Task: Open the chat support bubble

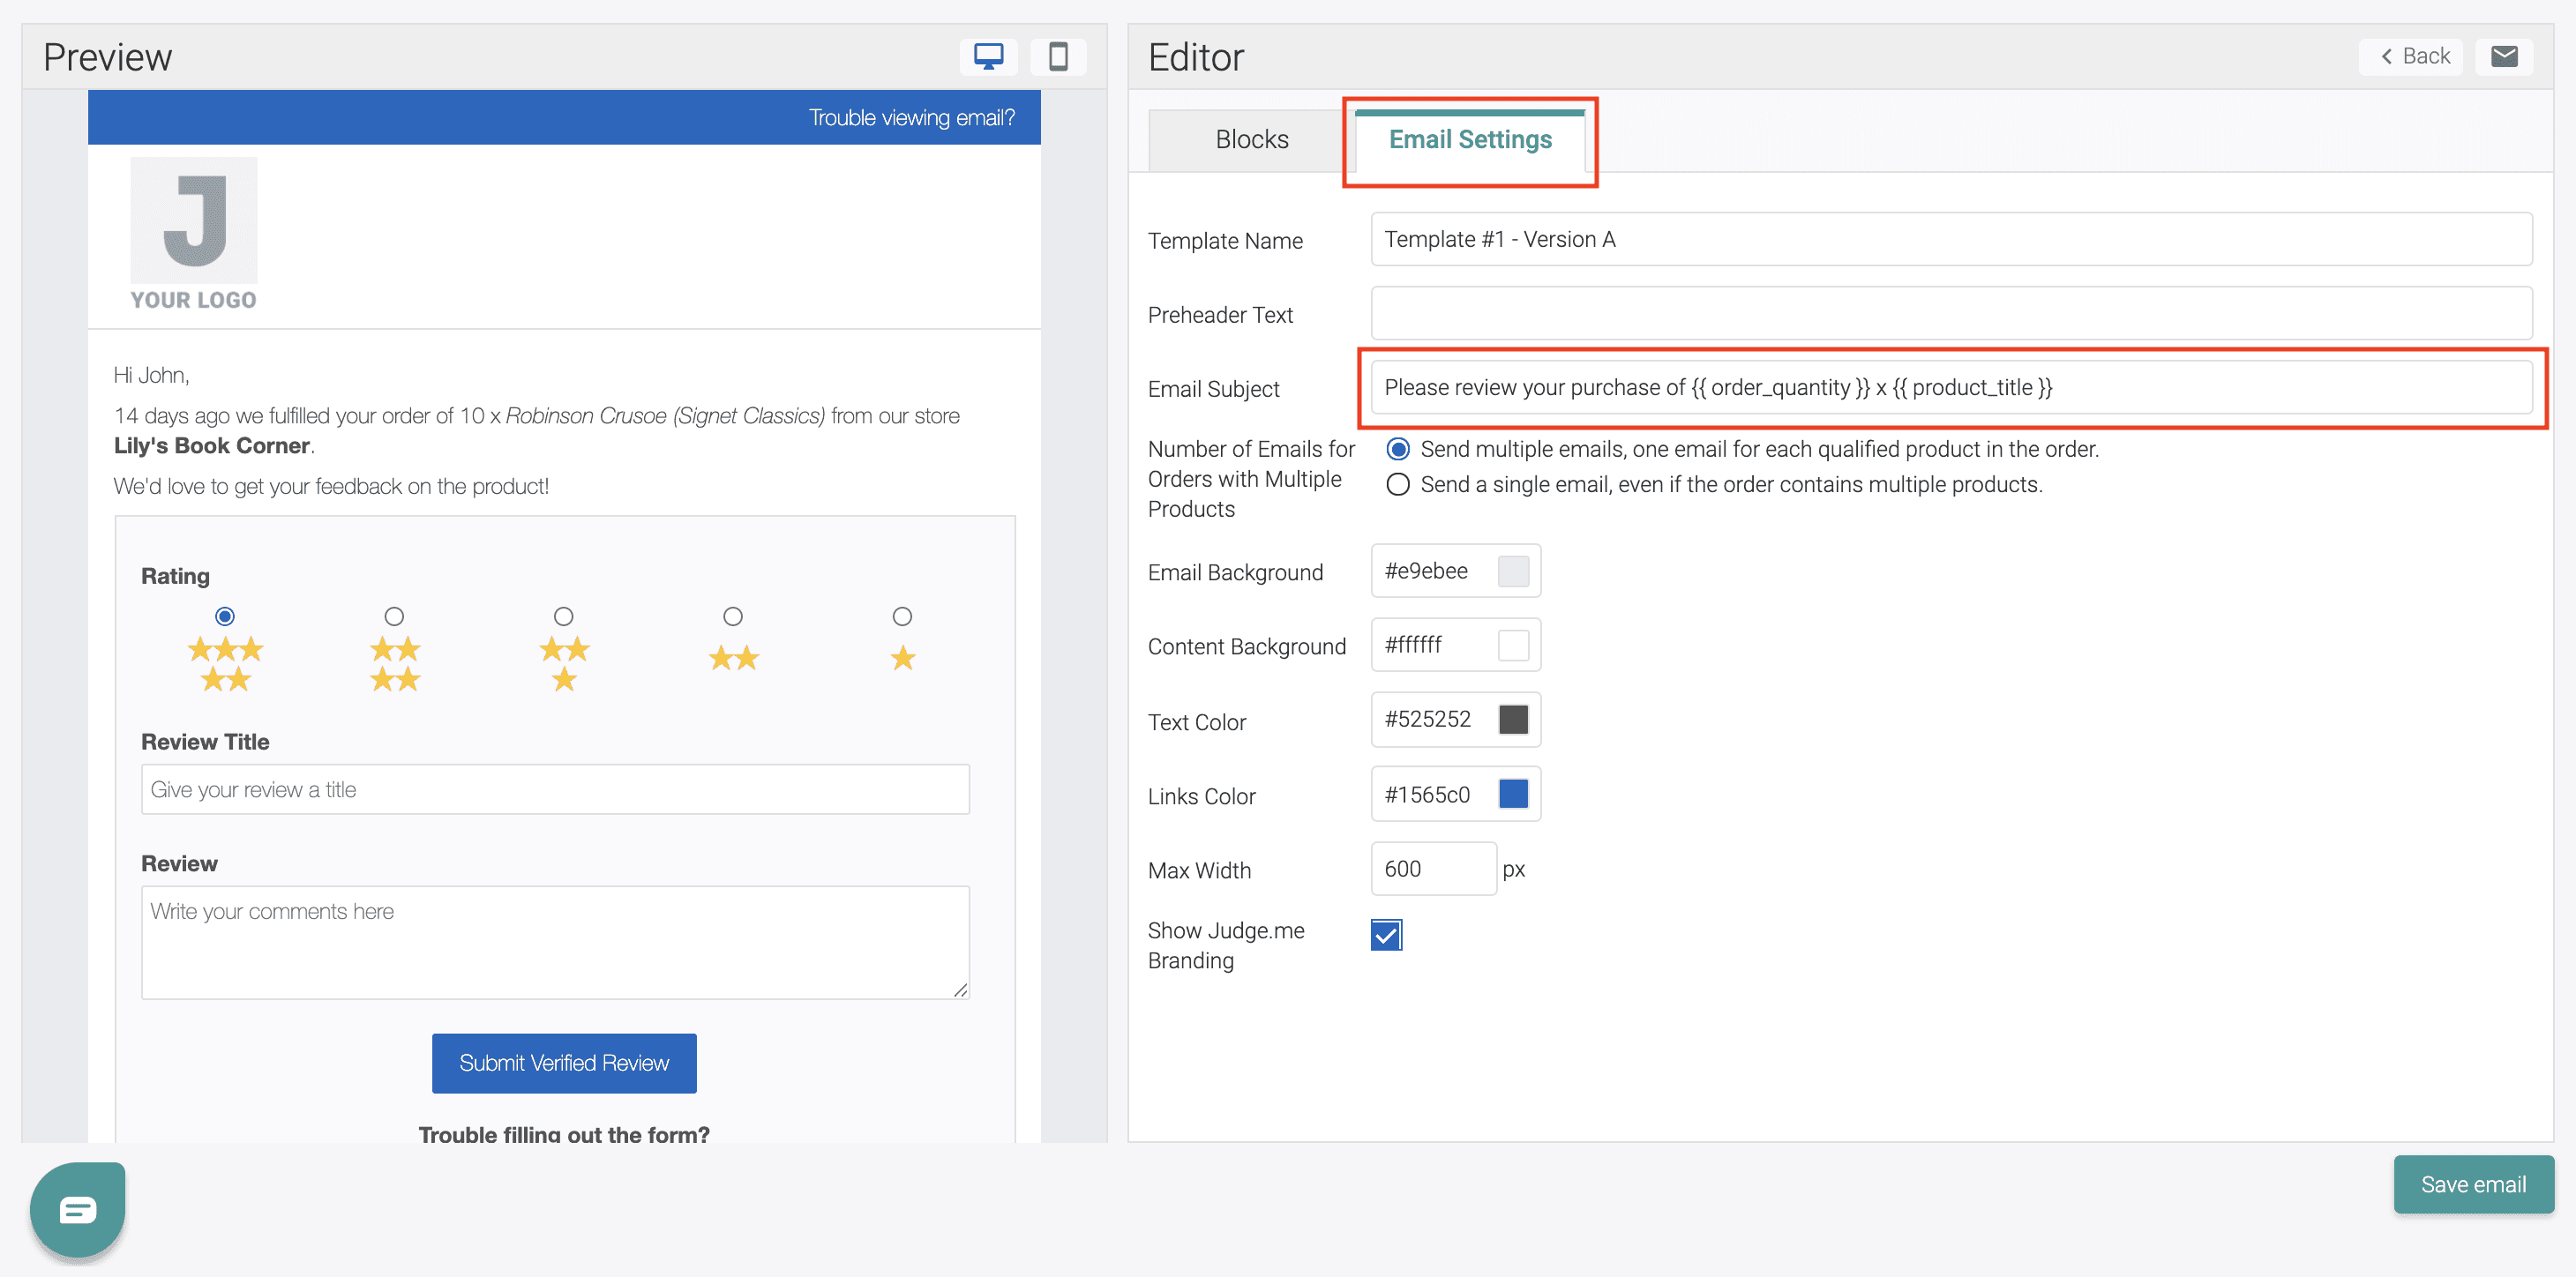Action: tap(78, 1209)
